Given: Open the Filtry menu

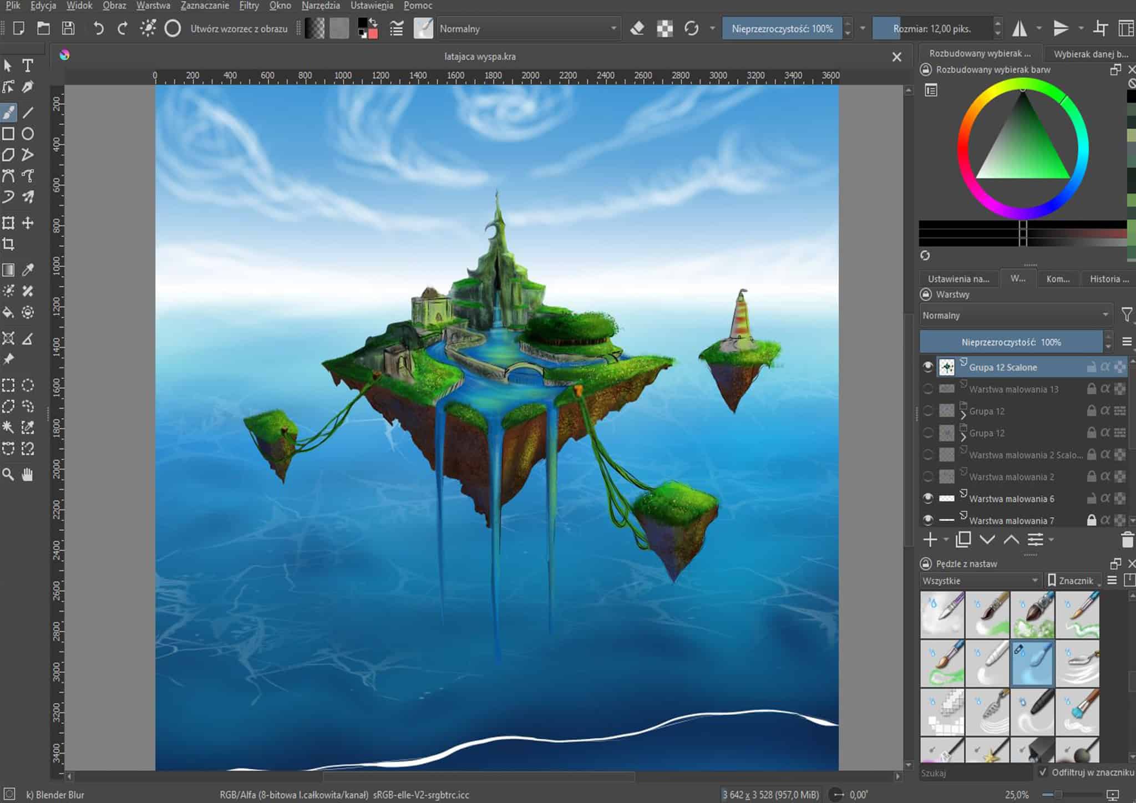Looking at the screenshot, I should 249,6.
